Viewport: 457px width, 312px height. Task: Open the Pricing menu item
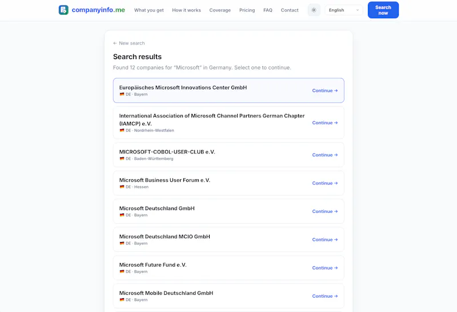click(x=247, y=10)
